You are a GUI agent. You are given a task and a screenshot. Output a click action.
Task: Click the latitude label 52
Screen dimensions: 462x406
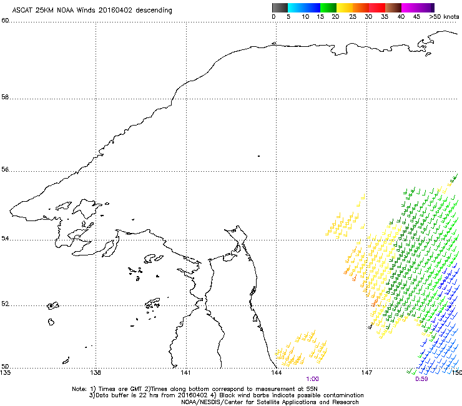5,304
